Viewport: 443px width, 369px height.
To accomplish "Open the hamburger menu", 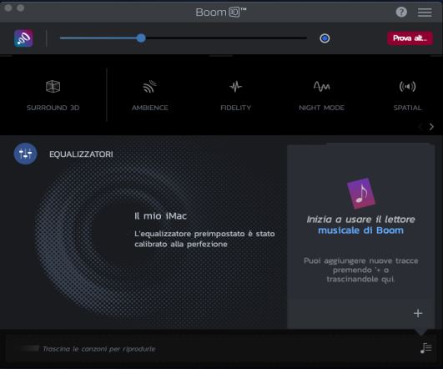I will (x=425, y=13).
